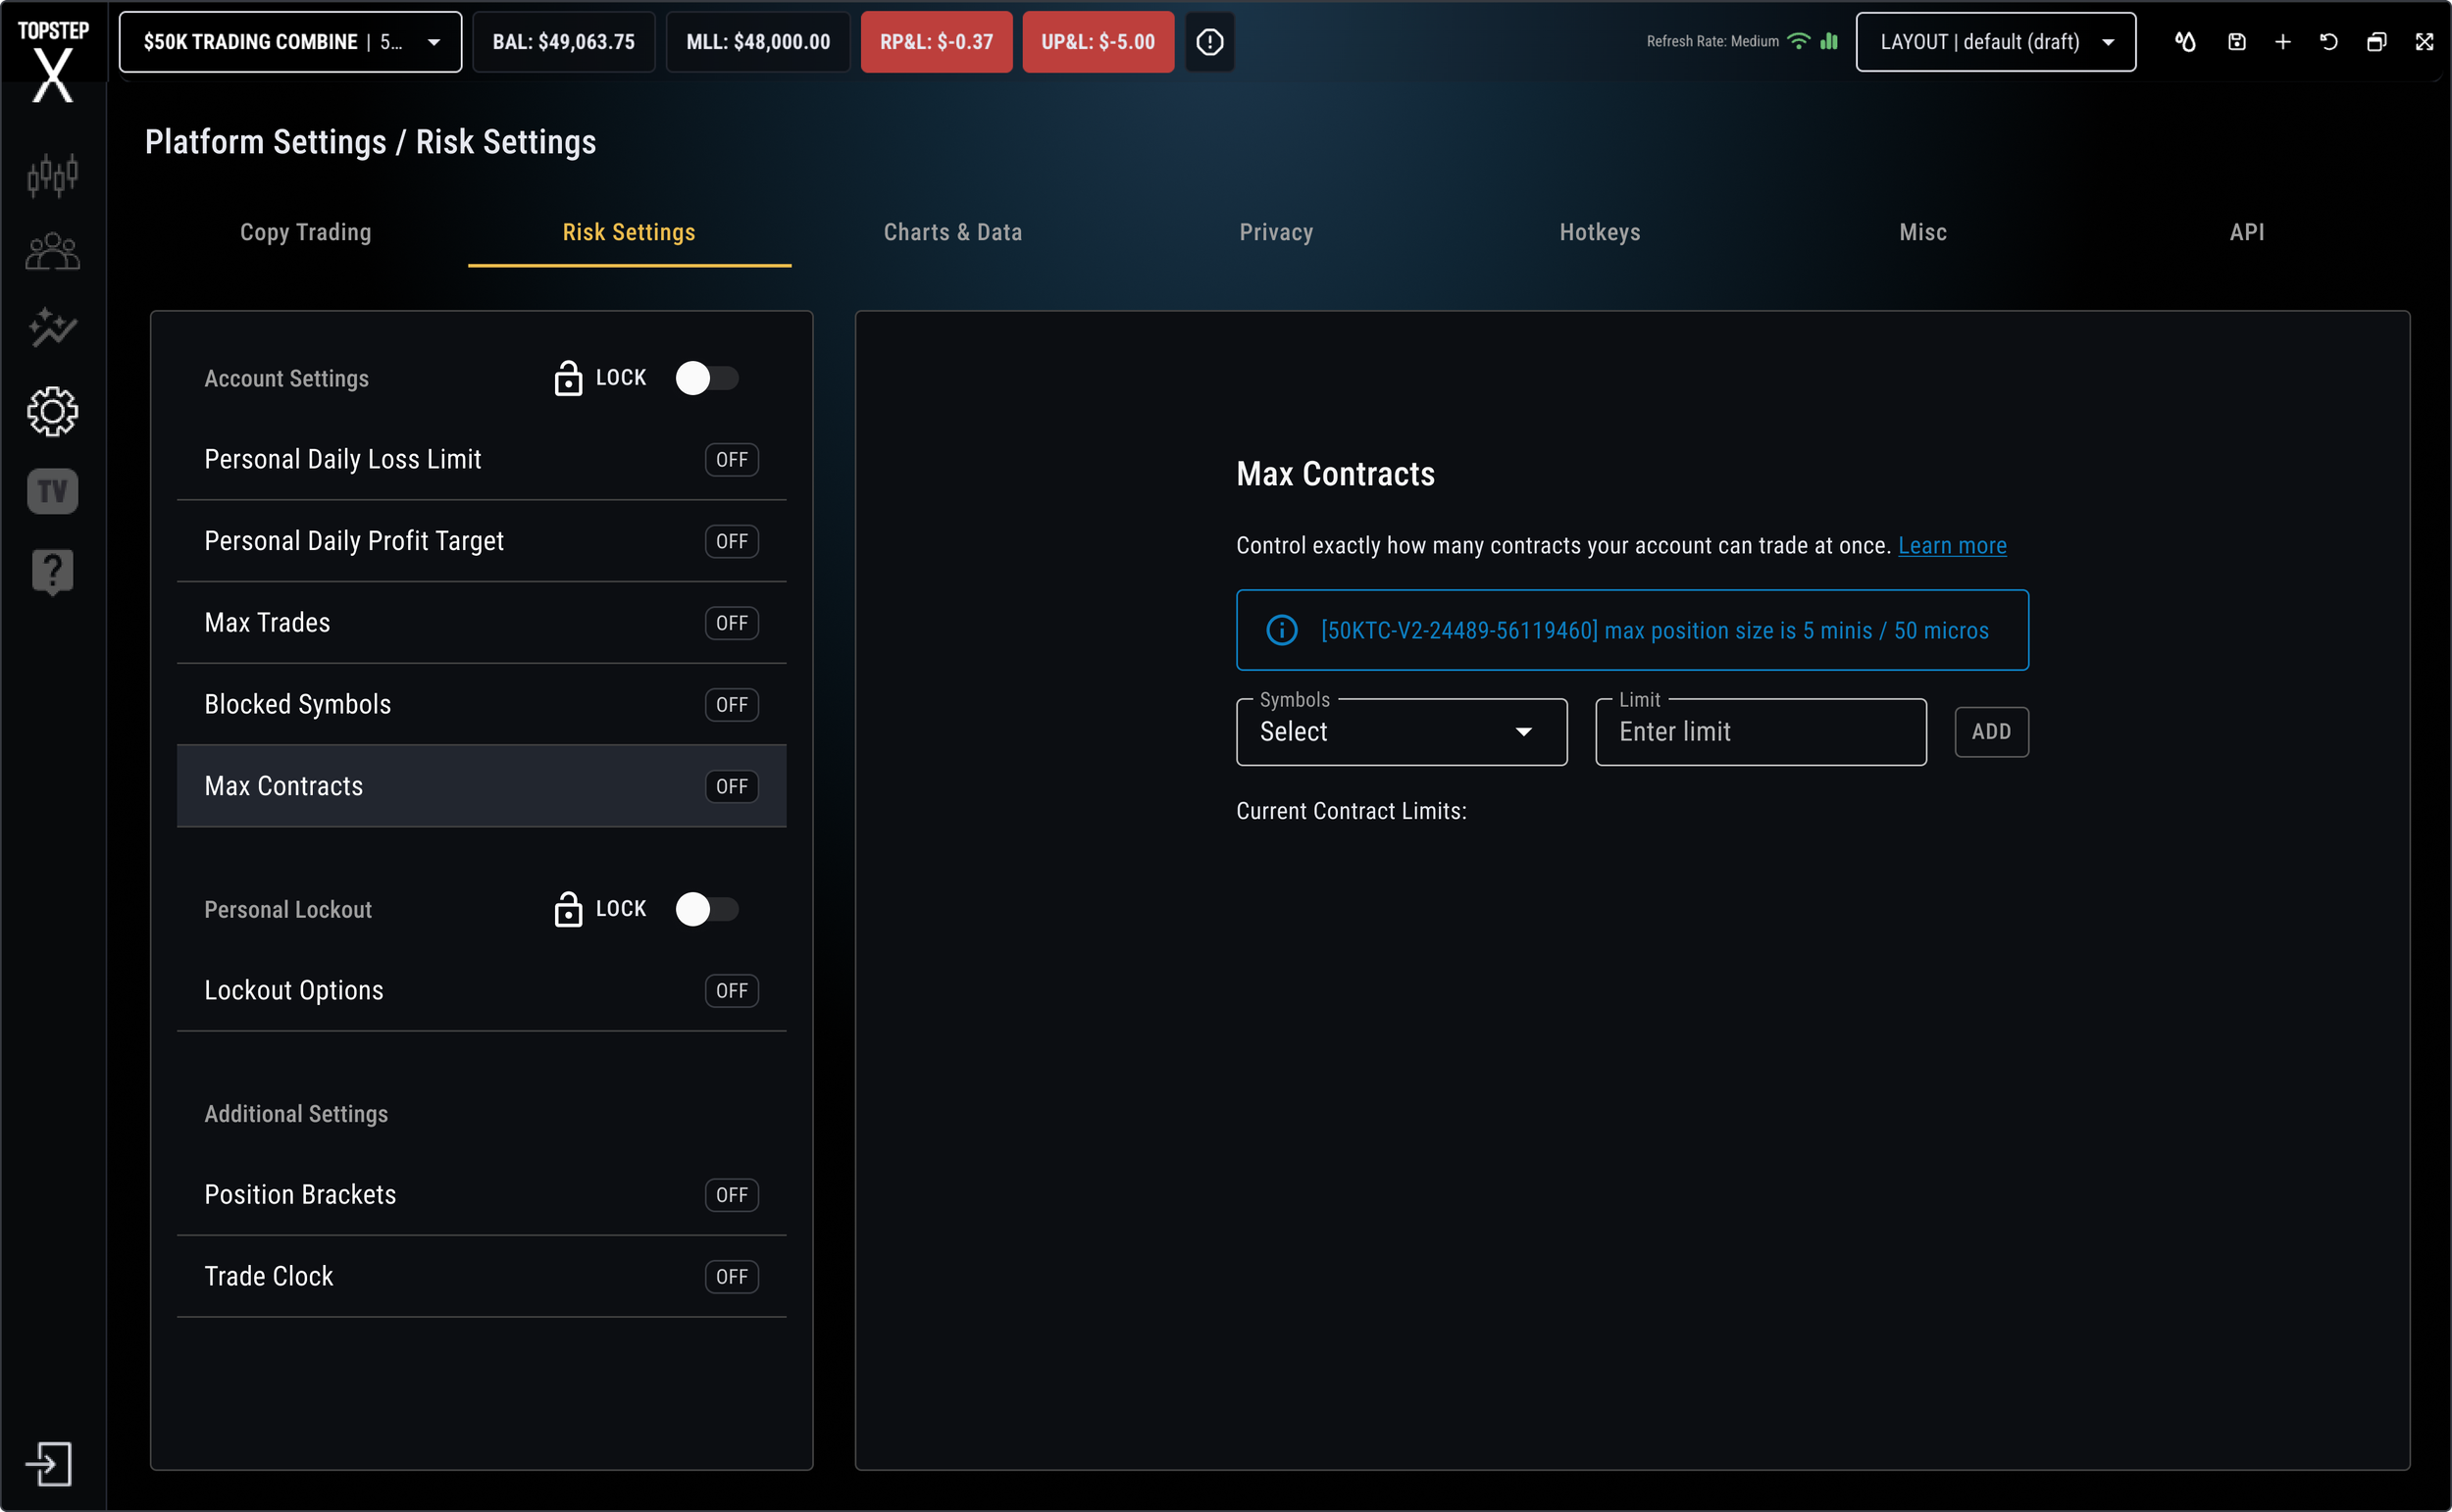Viewport: 2452px width, 1512px height.
Task: Toggle Trade Clock OFF badge
Action: click(732, 1277)
